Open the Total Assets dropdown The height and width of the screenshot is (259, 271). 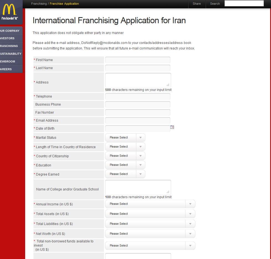[150, 214]
